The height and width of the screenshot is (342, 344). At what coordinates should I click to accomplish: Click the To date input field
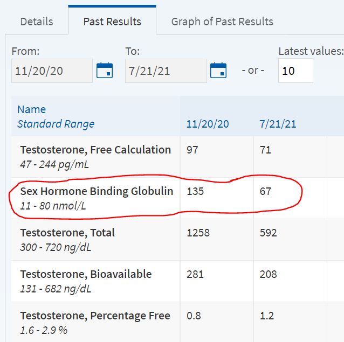click(166, 71)
